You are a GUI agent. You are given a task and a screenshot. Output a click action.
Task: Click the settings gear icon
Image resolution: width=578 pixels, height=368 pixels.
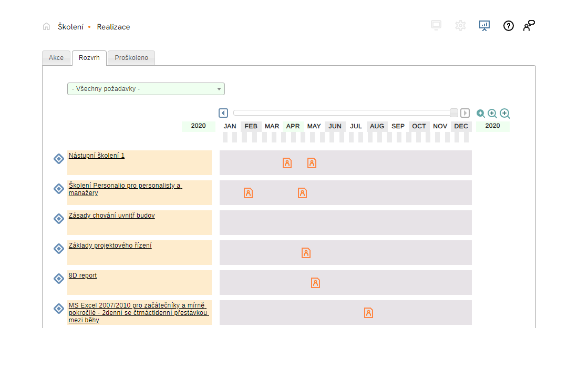[x=460, y=26]
